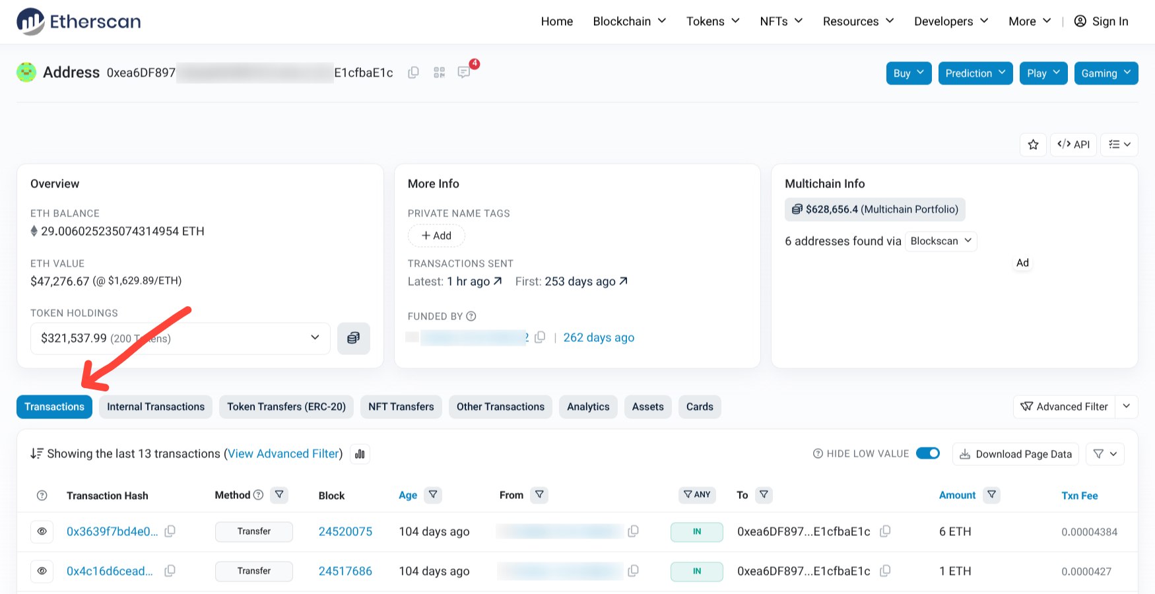The image size is (1155, 594).
Task: Switch to NFT Transfers tab
Action: click(401, 407)
